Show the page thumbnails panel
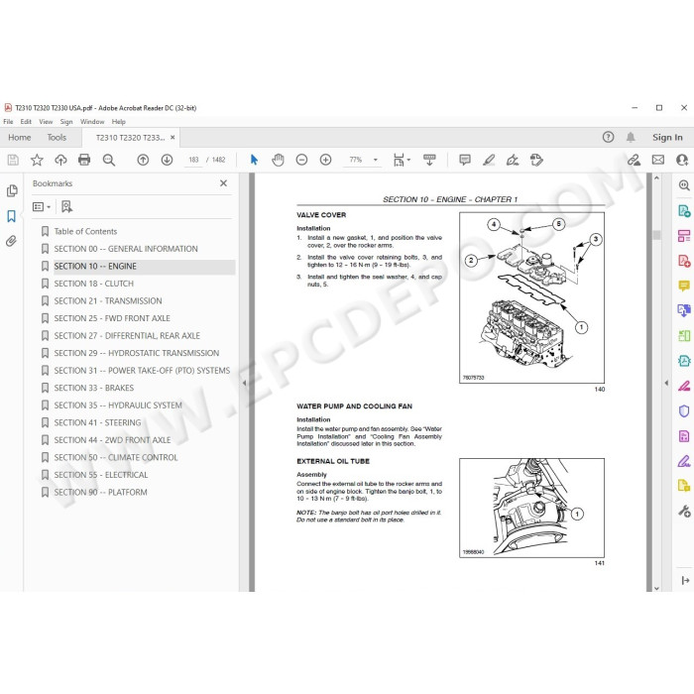Image resolution: width=694 pixels, height=694 pixels. coord(12,190)
